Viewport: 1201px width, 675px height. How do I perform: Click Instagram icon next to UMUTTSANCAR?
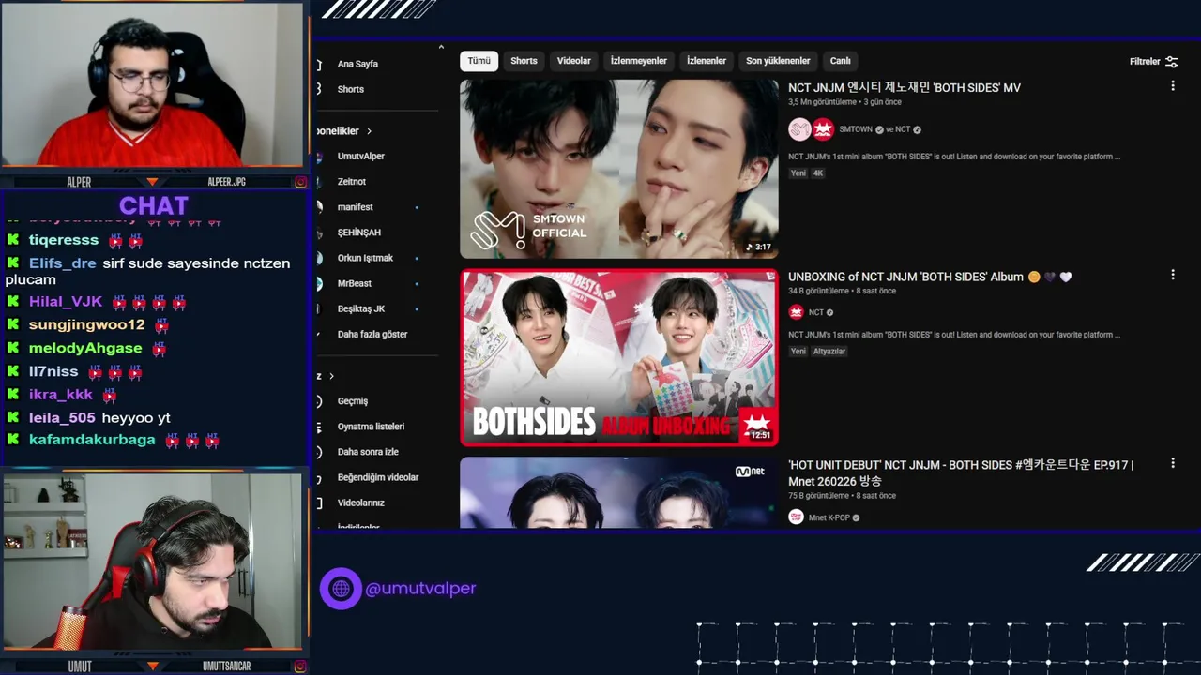pos(300,667)
